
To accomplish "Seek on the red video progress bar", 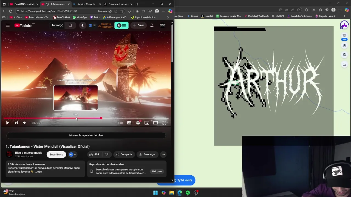I will [86, 118].
